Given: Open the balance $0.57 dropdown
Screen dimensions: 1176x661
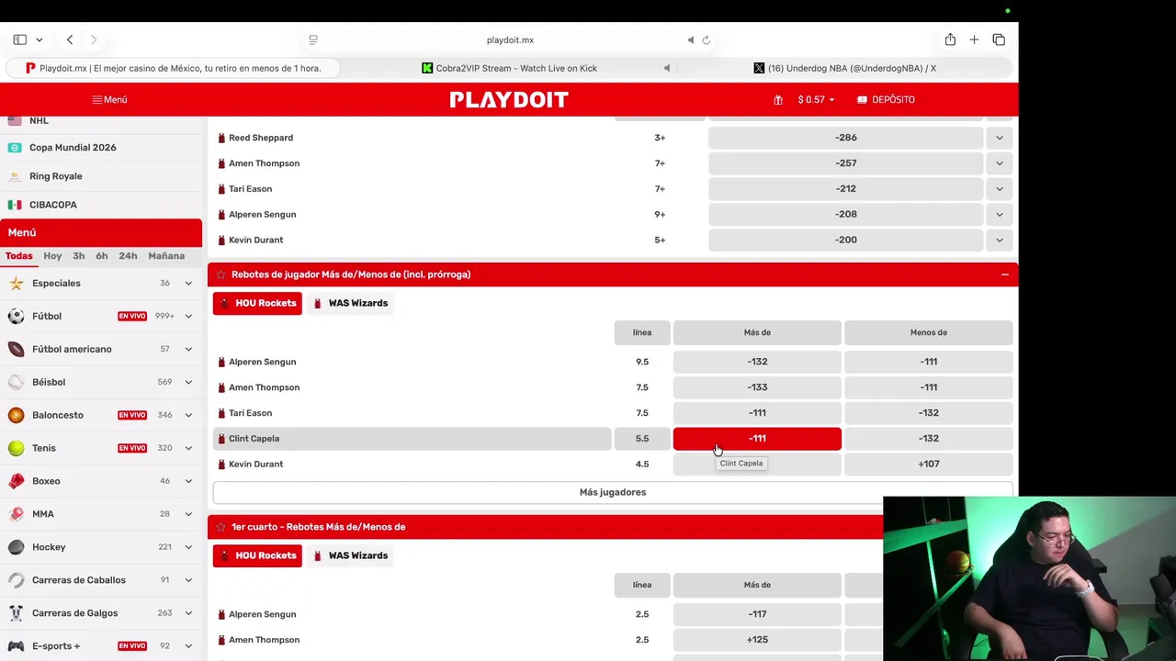Looking at the screenshot, I should [816, 99].
